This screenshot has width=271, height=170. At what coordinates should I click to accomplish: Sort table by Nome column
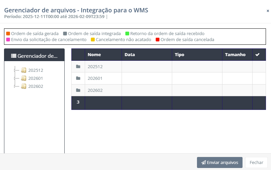94,55
